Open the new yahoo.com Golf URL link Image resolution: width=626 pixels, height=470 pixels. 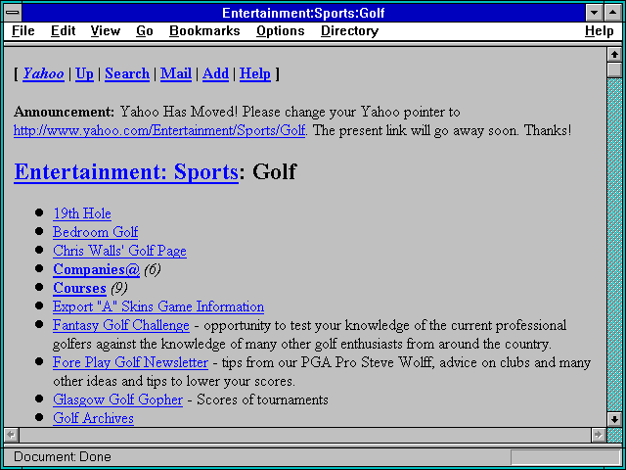pyautogui.click(x=158, y=130)
